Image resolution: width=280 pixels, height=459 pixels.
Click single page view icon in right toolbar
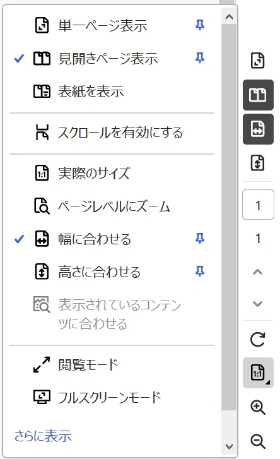pos(258,61)
